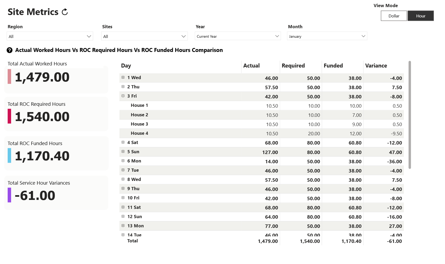This screenshot has width=445, height=264.
Task: Expand the 8 Wed row with the plus icon
Action: click(123, 179)
